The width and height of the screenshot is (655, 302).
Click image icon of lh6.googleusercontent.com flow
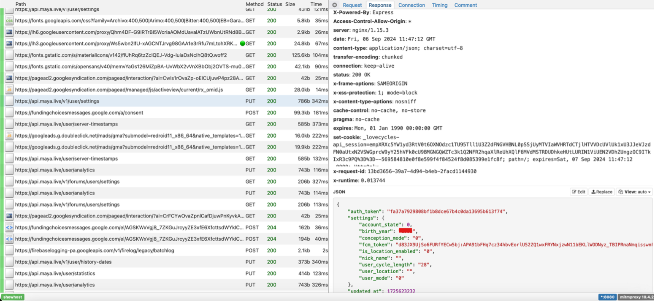[9, 32]
